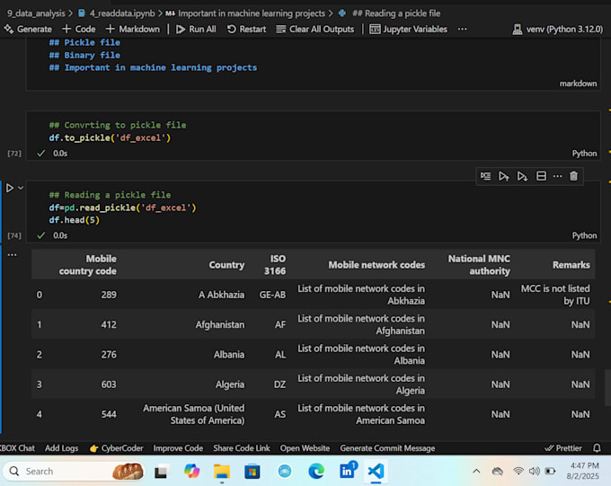Click Prettier status bar indicator
This screenshot has height=486, width=611.
point(563,448)
